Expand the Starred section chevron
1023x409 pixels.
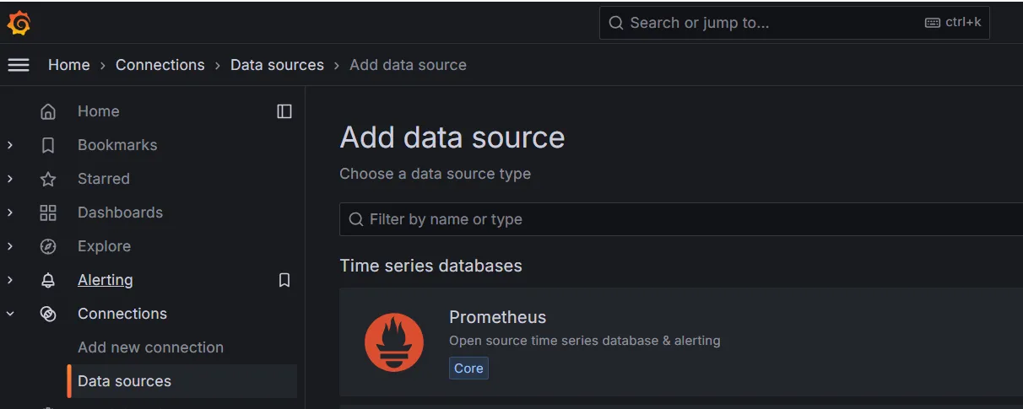point(10,179)
